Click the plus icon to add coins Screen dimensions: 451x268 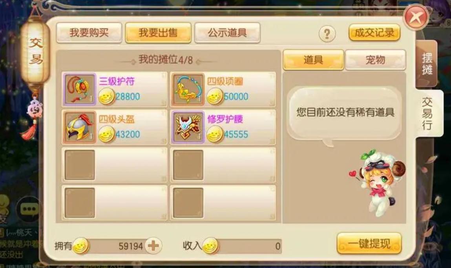click(153, 246)
